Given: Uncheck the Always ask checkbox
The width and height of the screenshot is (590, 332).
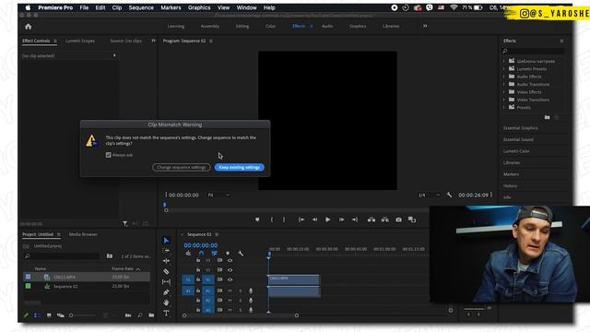Looking at the screenshot, I should (x=109, y=155).
